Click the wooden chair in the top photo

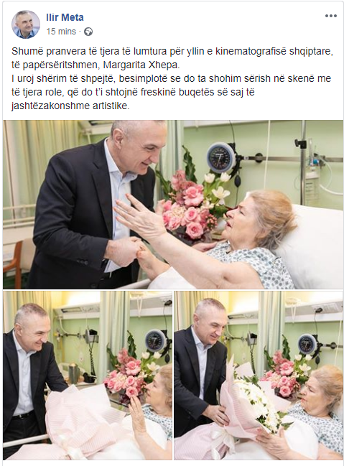coord(17,264)
